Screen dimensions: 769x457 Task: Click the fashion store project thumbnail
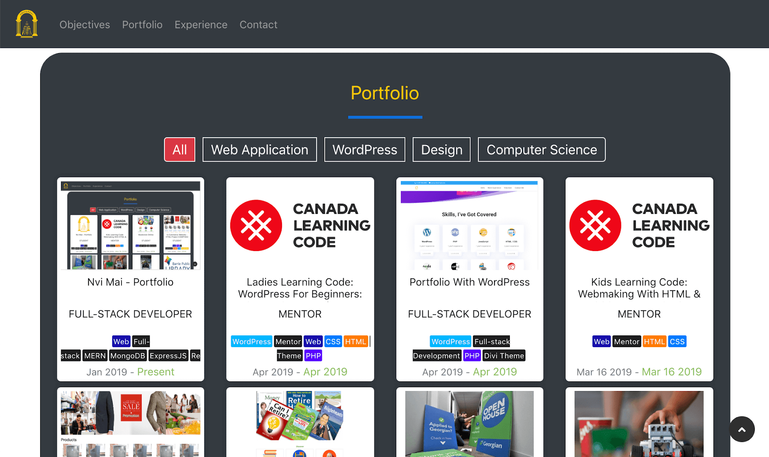point(130,421)
